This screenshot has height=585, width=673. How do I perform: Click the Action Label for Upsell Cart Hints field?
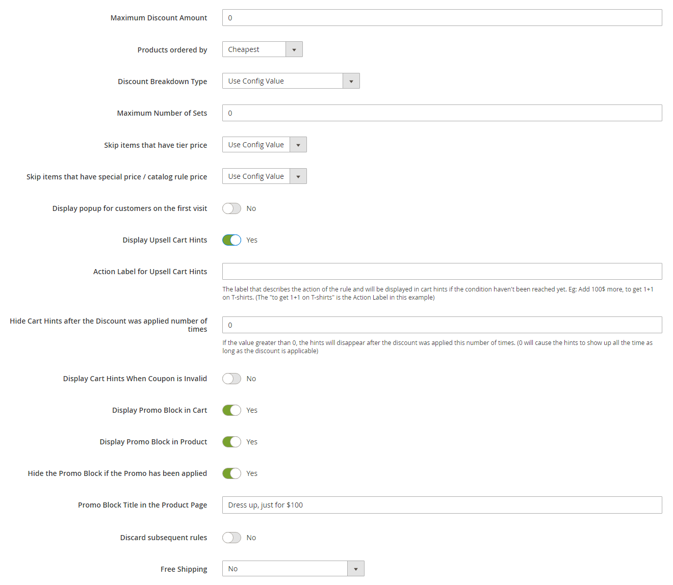[x=442, y=272]
